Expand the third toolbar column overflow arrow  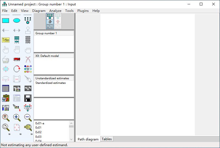(x=32, y=134)
